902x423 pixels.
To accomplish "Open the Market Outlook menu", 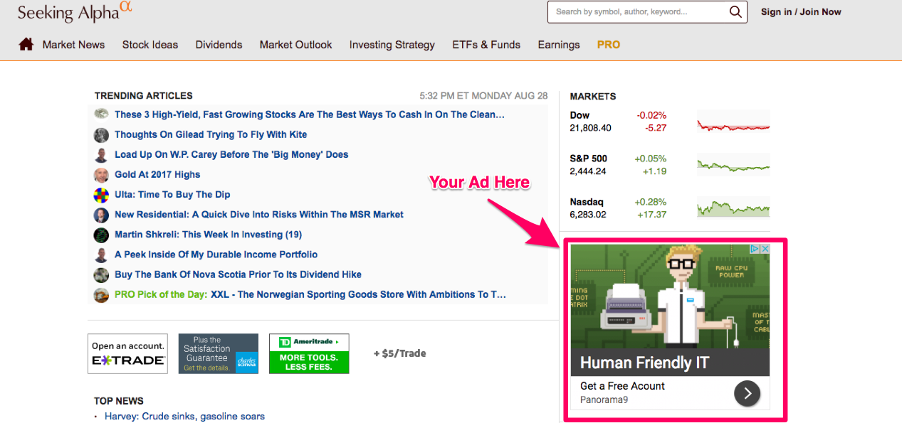I will point(295,45).
